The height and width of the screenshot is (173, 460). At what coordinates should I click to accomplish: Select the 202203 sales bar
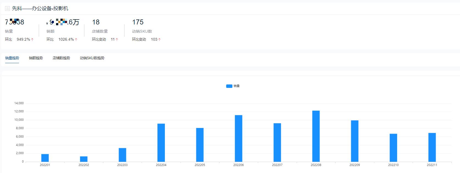(123, 155)
